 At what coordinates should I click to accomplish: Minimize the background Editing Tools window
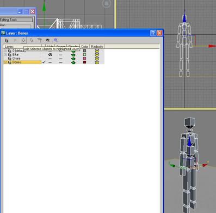[20, 12]
